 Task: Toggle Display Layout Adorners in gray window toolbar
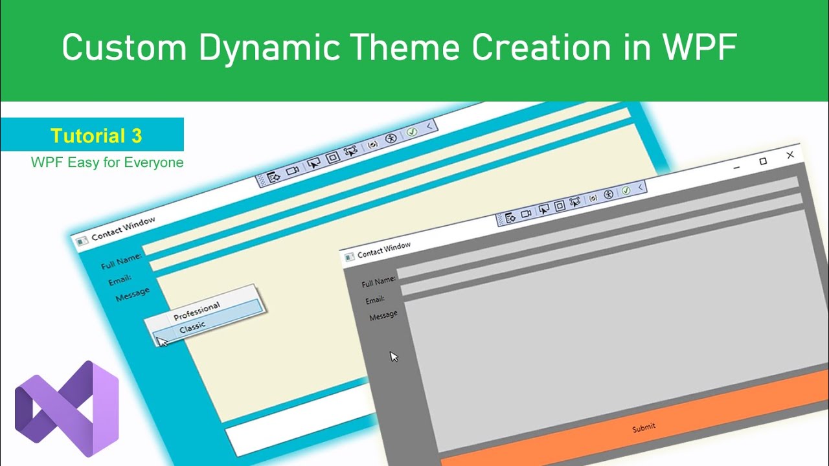pos(560,206)
